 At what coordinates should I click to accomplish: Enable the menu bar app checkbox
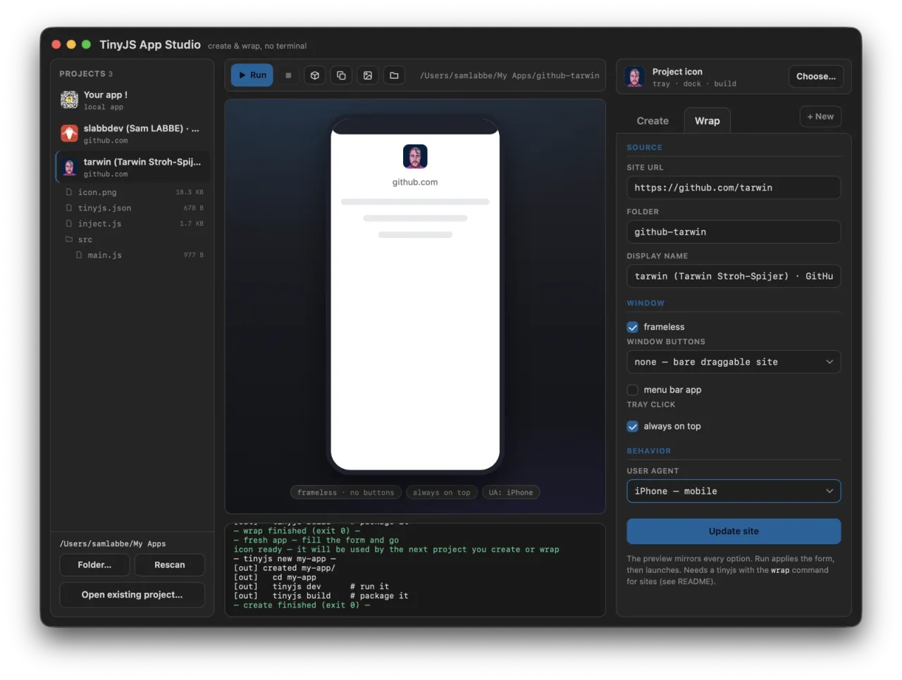pos(632,390)
